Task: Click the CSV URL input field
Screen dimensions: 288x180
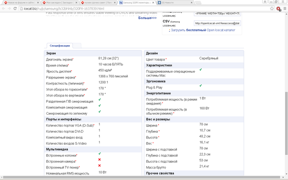Action: point(217,23)
